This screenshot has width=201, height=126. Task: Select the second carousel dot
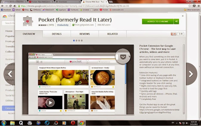point(76,41)
